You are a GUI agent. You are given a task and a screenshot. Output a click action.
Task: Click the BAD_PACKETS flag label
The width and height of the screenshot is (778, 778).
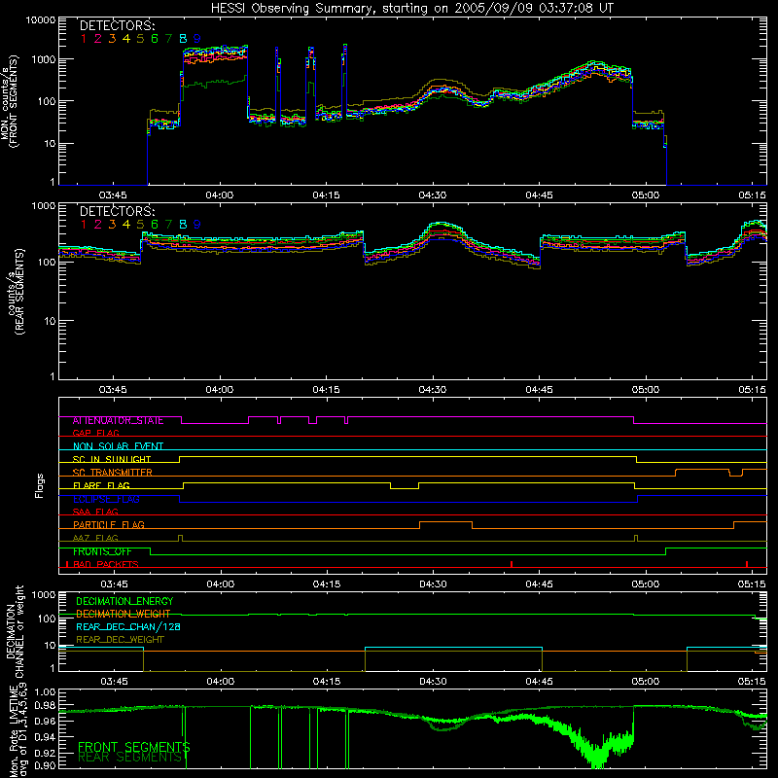pos(106,565)
